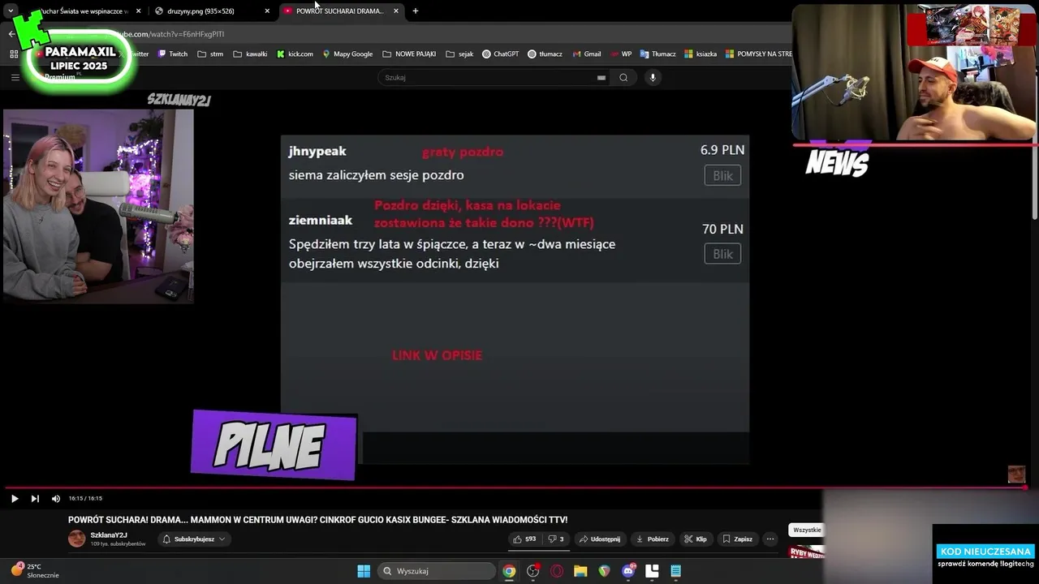
Task: Expand the Subskrybujesz notification dropdown
Action: point(193,539)
